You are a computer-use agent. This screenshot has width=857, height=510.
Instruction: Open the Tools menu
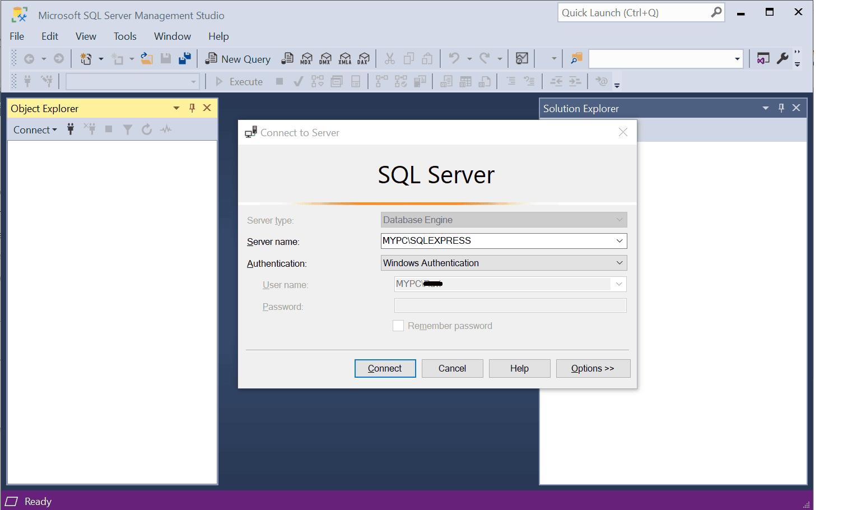(x=124, y=36)
